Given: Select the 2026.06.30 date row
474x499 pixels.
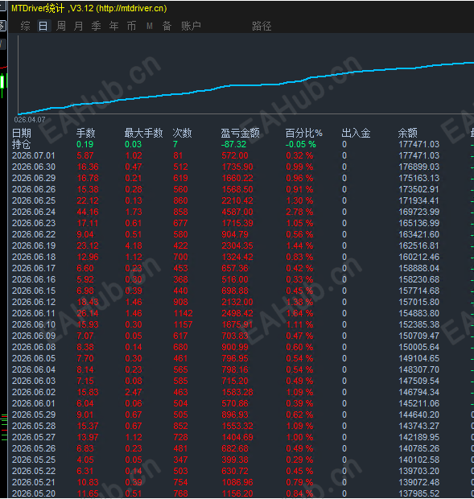Looking at the screenshot, I should [34, 167].
